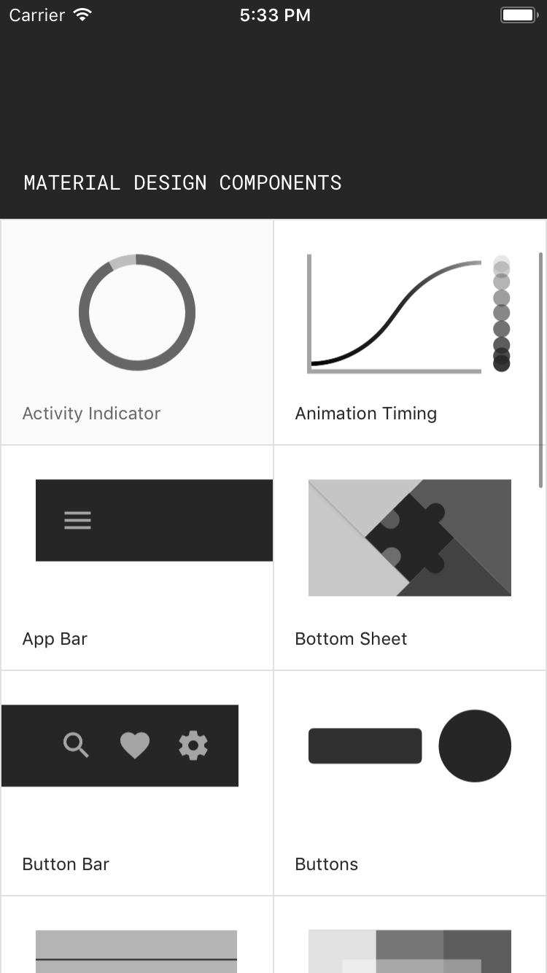547x973 pixels.
Task: Tap the settings gear icon in Button Bar tile
Action: (x=193, y=745)
